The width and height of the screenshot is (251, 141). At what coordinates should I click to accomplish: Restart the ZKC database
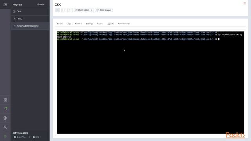click(x=70, y=10)
